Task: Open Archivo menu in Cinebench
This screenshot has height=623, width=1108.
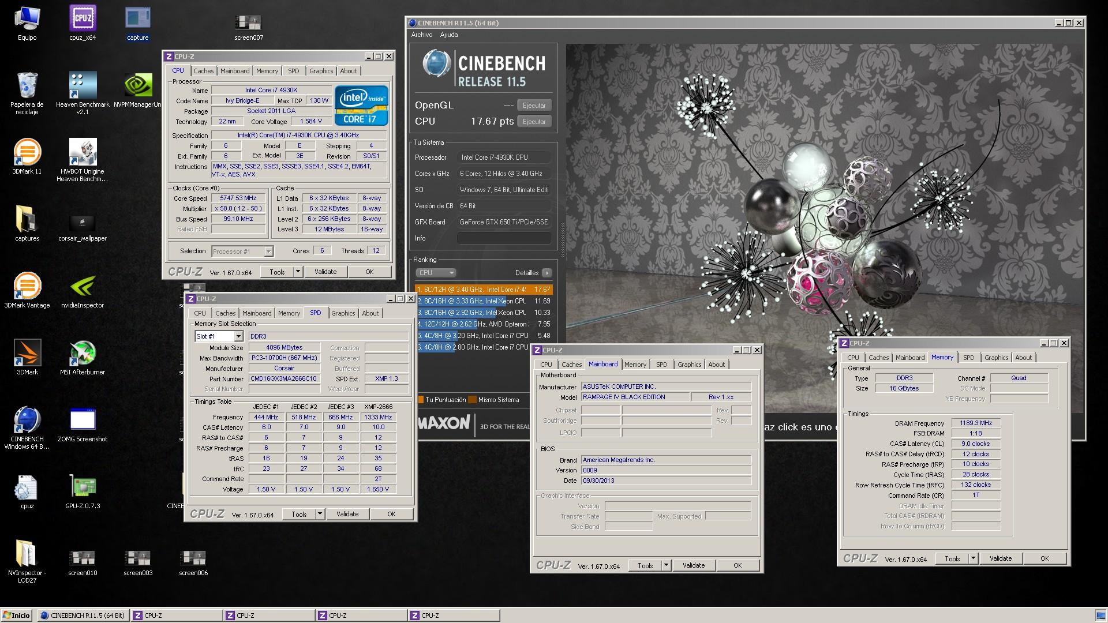Action: tap(422, 35)
